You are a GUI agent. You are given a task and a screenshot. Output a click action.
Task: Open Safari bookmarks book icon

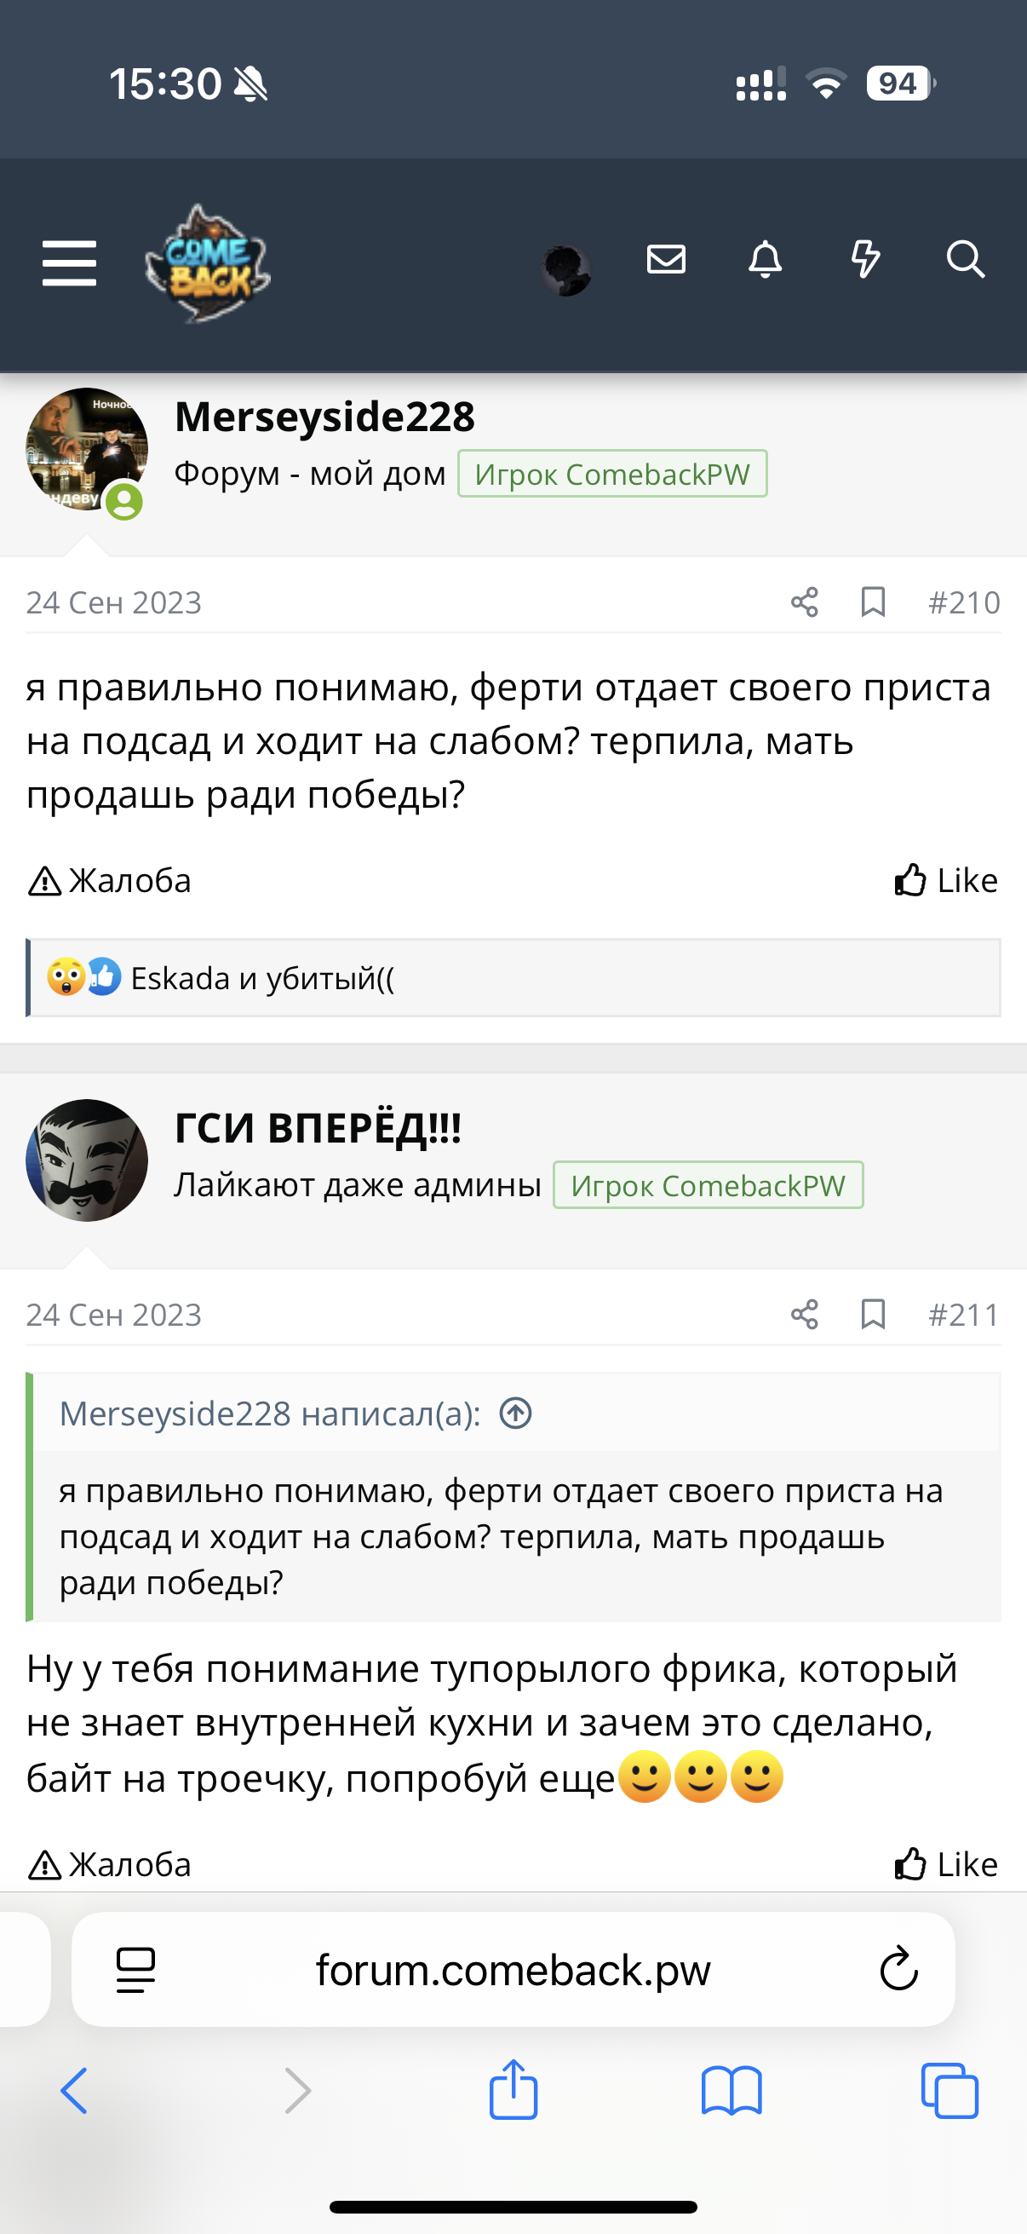732,2092
